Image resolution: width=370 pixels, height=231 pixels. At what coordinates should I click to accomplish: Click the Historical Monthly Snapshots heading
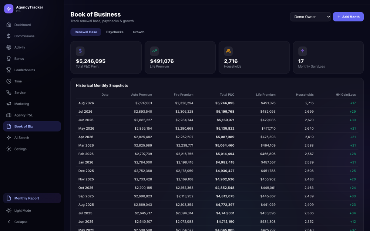[x=102, y=86]
